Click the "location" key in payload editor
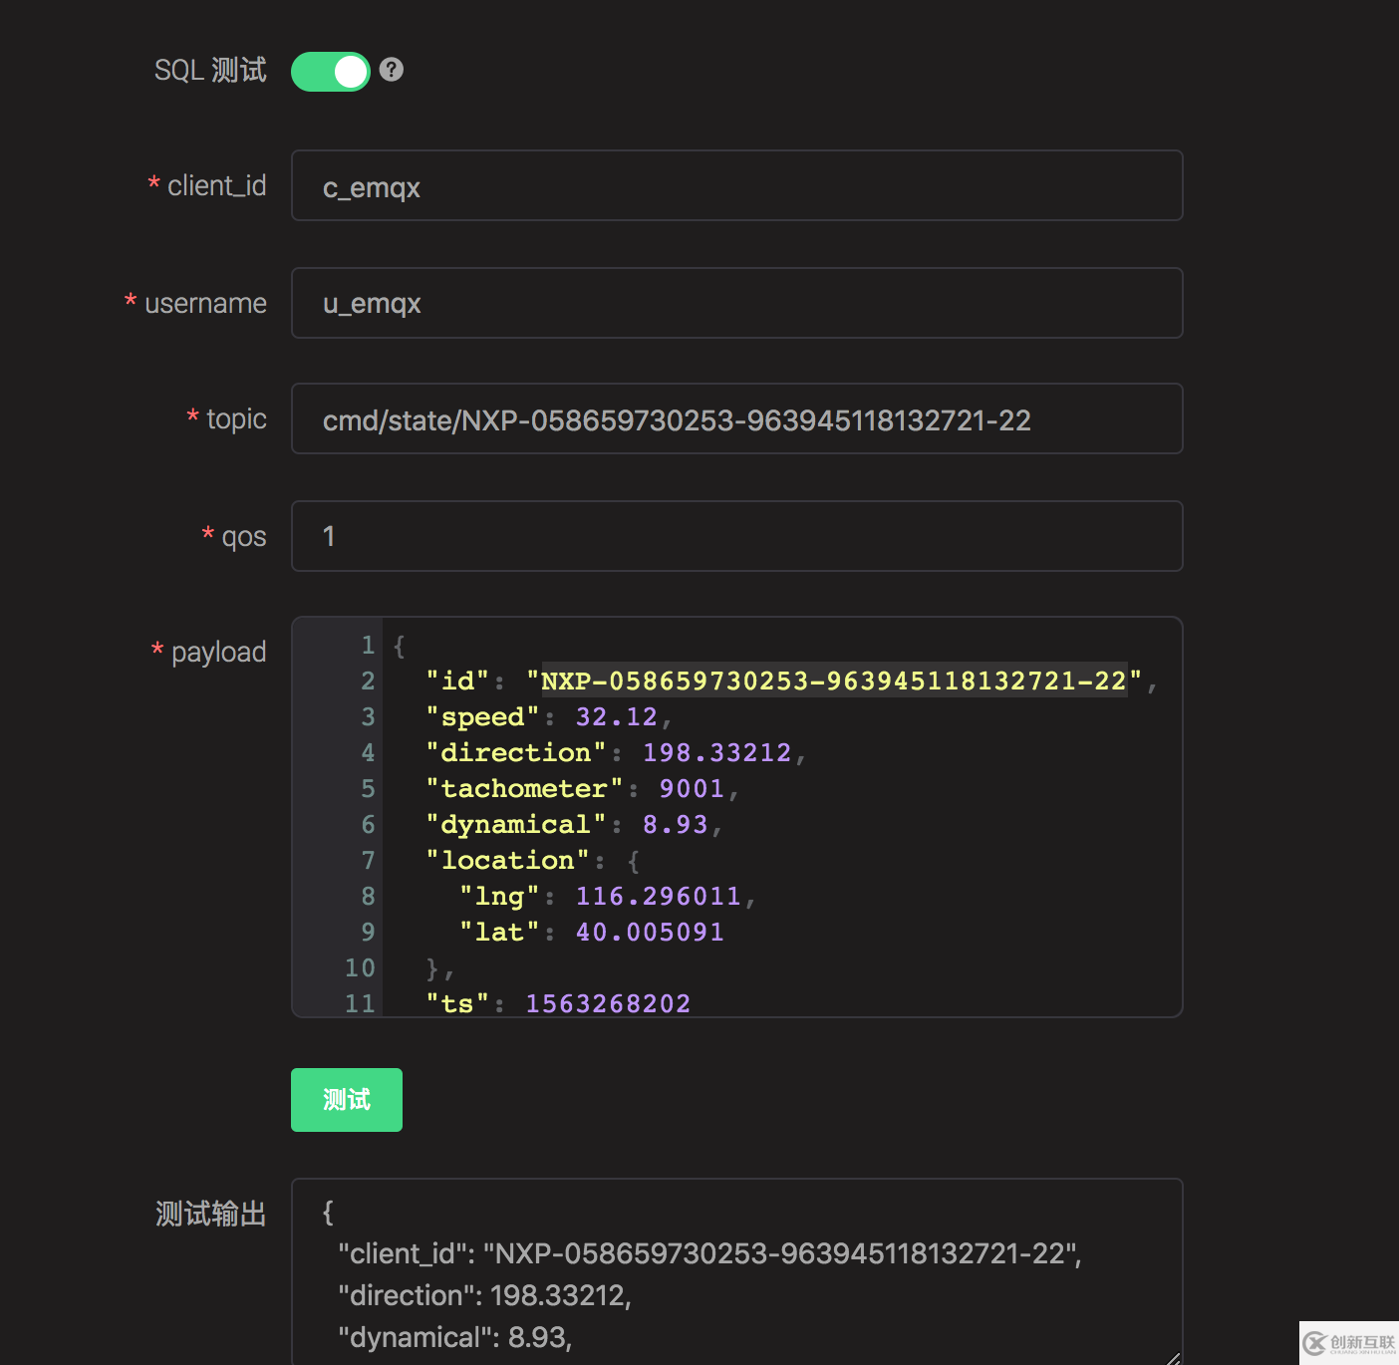 [x=508, y=860]
